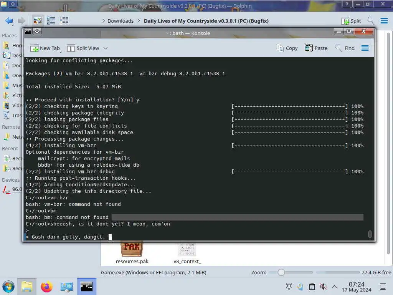
Task: Open the clock showing 07:24
Action: point(357,287)
